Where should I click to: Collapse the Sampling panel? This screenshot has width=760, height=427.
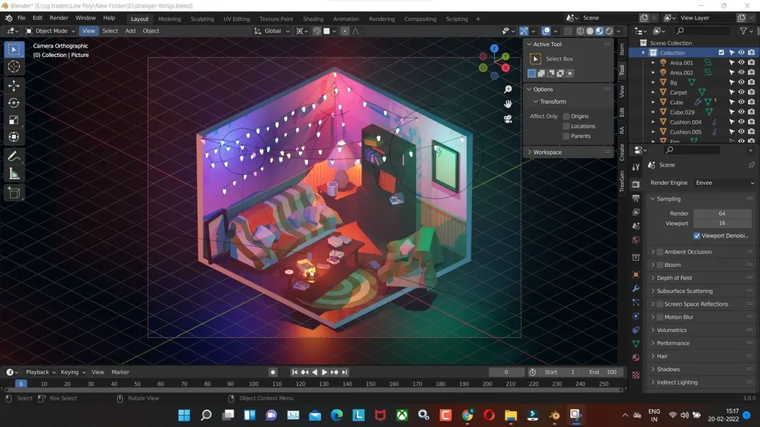702,199
